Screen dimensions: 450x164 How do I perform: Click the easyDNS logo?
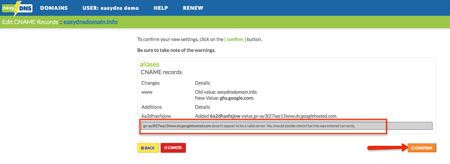pyautogui.click(x=17, y=9)
